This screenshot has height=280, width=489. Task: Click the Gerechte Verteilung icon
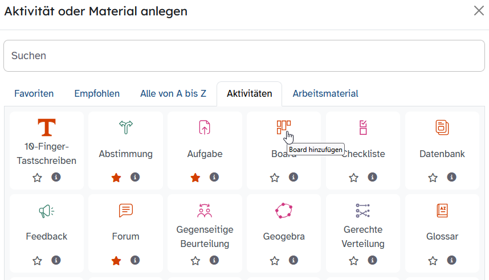(x=363, y=211)
